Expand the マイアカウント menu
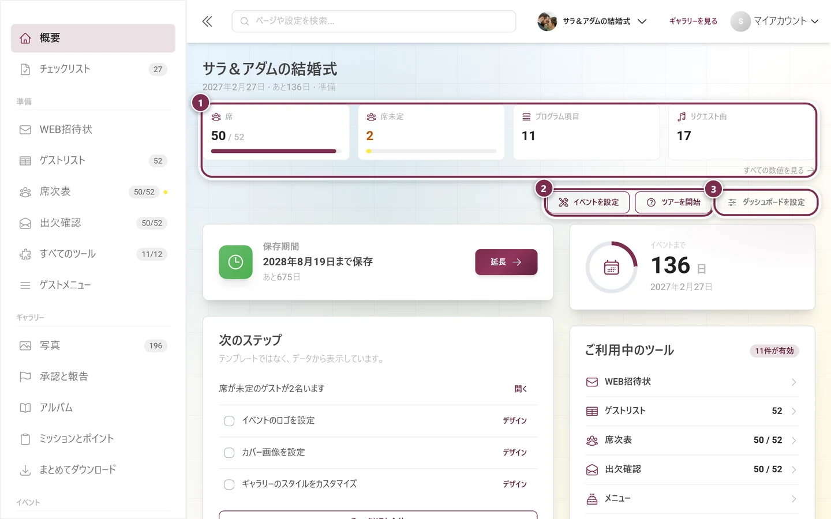Viewport: 831px width, 519px height. (774, 21)
